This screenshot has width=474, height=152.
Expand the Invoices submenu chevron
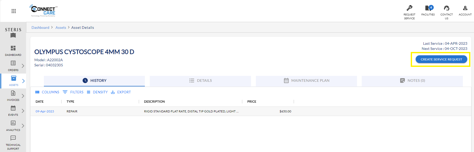click(x=23, y=96)
